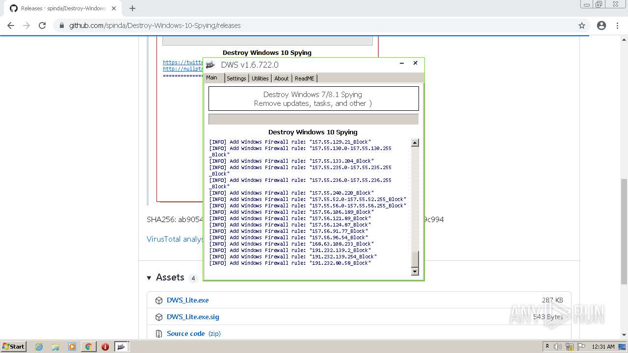Click the Destroy Windows 10 Spying heading in DWS
Image resolution: width=628 pixels, height=353 pixels.
click(313, 132)
